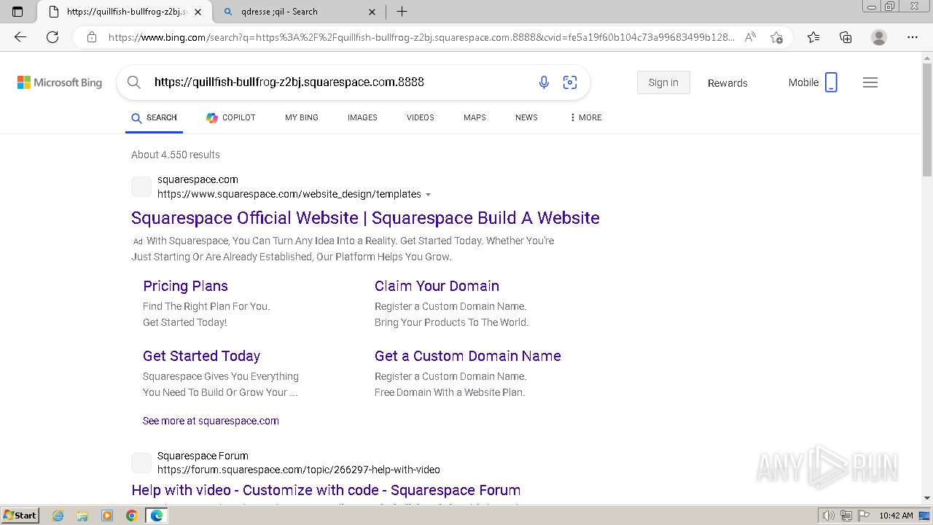Expand the arrow next to squarespace.com ad URL
The image size is (933, 525).
click(428, 195)
